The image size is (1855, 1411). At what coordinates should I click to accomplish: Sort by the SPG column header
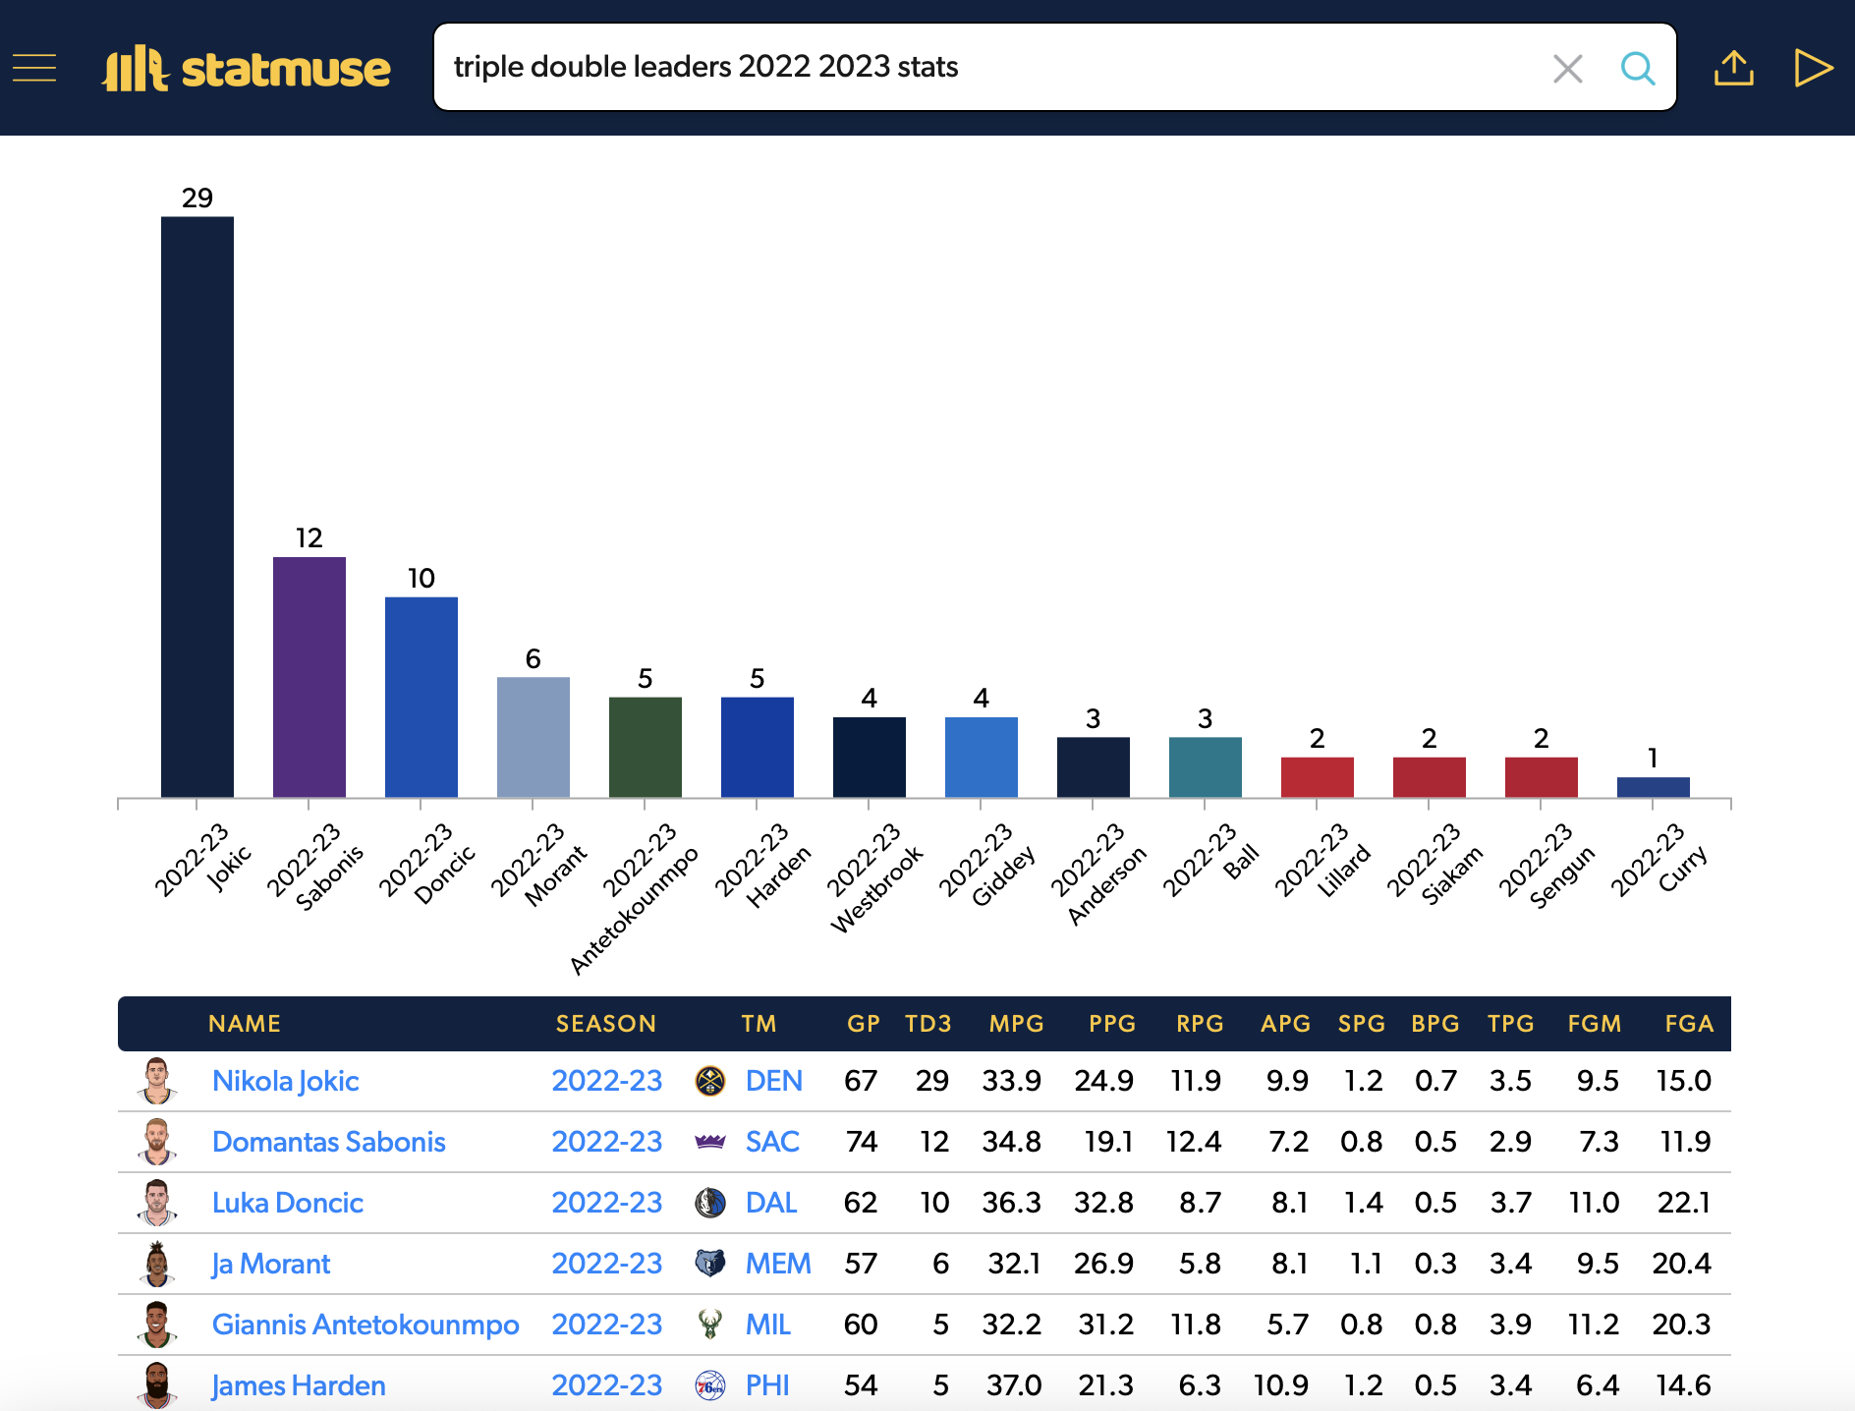(1362, 1024)
